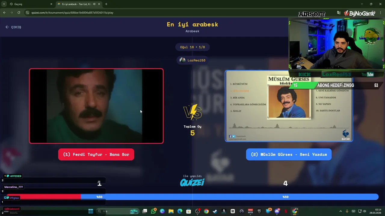This screenshot has width=385, height=216.
Task: Launch Microsoft Edge from the taskbar
Action: (x=180, y=211)
